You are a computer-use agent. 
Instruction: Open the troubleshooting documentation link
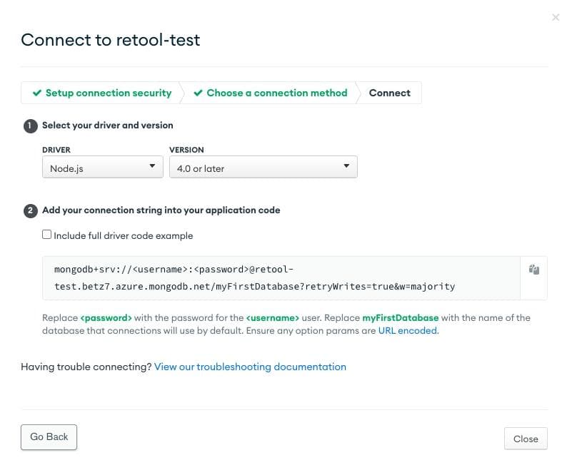[x=250, y=367]
